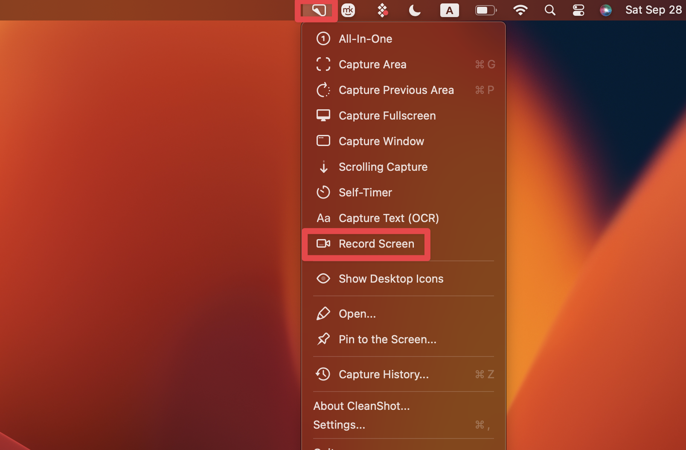Screen dimensions: 686x450
Task: Click the window icon beside Capture Window
Action: click(x=324, y=141)
